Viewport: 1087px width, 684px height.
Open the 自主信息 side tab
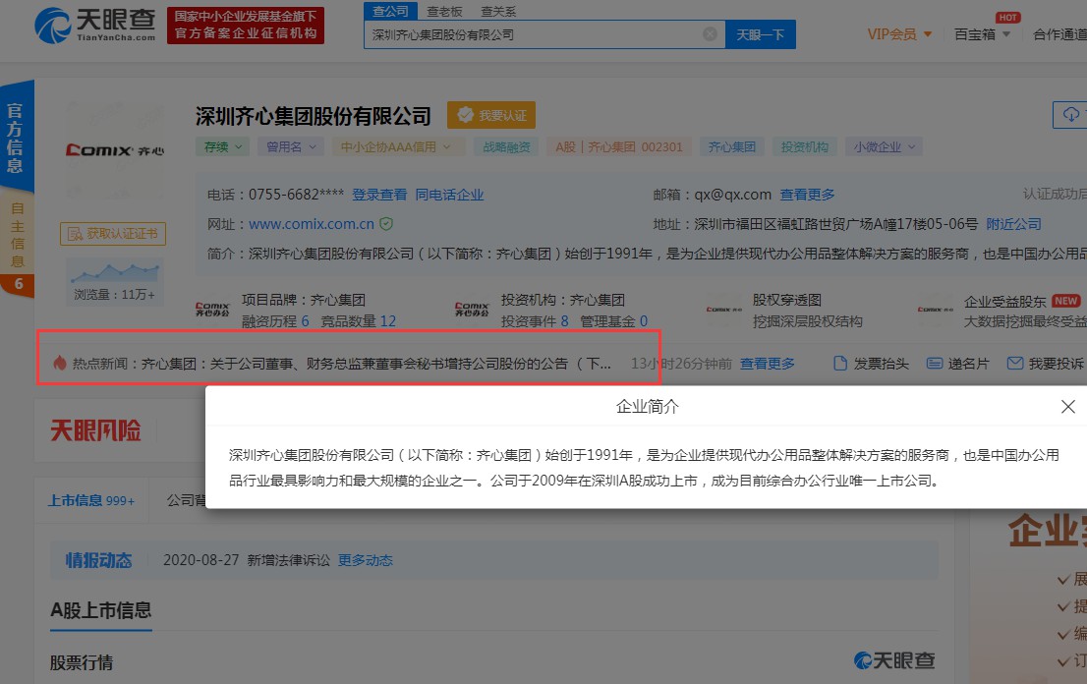tap(17, 236)
